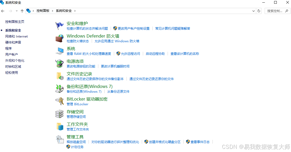
Task: Select 轻松使用 in sidebar
Action: tap(12, 73)
